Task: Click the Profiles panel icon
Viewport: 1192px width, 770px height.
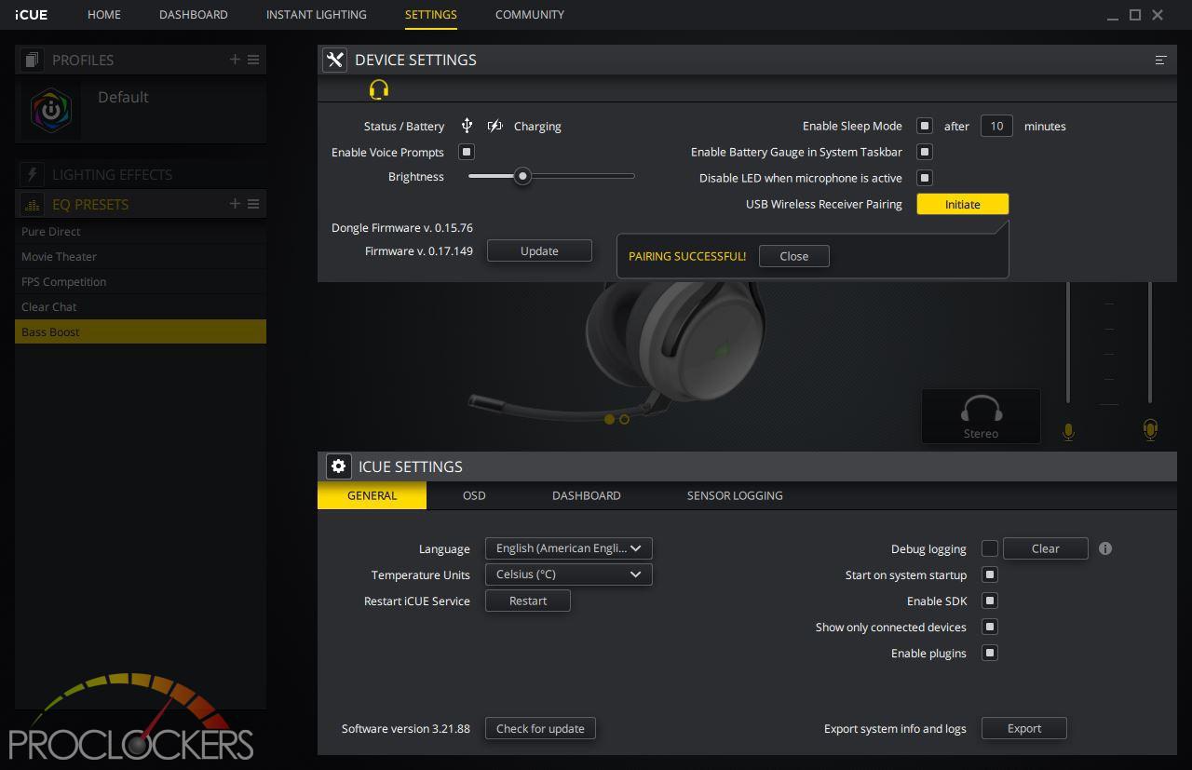Action: tap(33, 60)
